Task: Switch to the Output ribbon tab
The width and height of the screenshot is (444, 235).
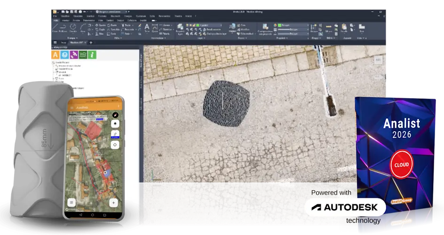Action: click(120, 20)
